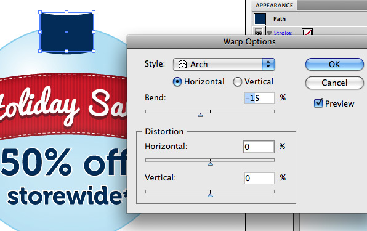Click the top-center selection handle
367x231 pixels.
(x=67, y=12)
